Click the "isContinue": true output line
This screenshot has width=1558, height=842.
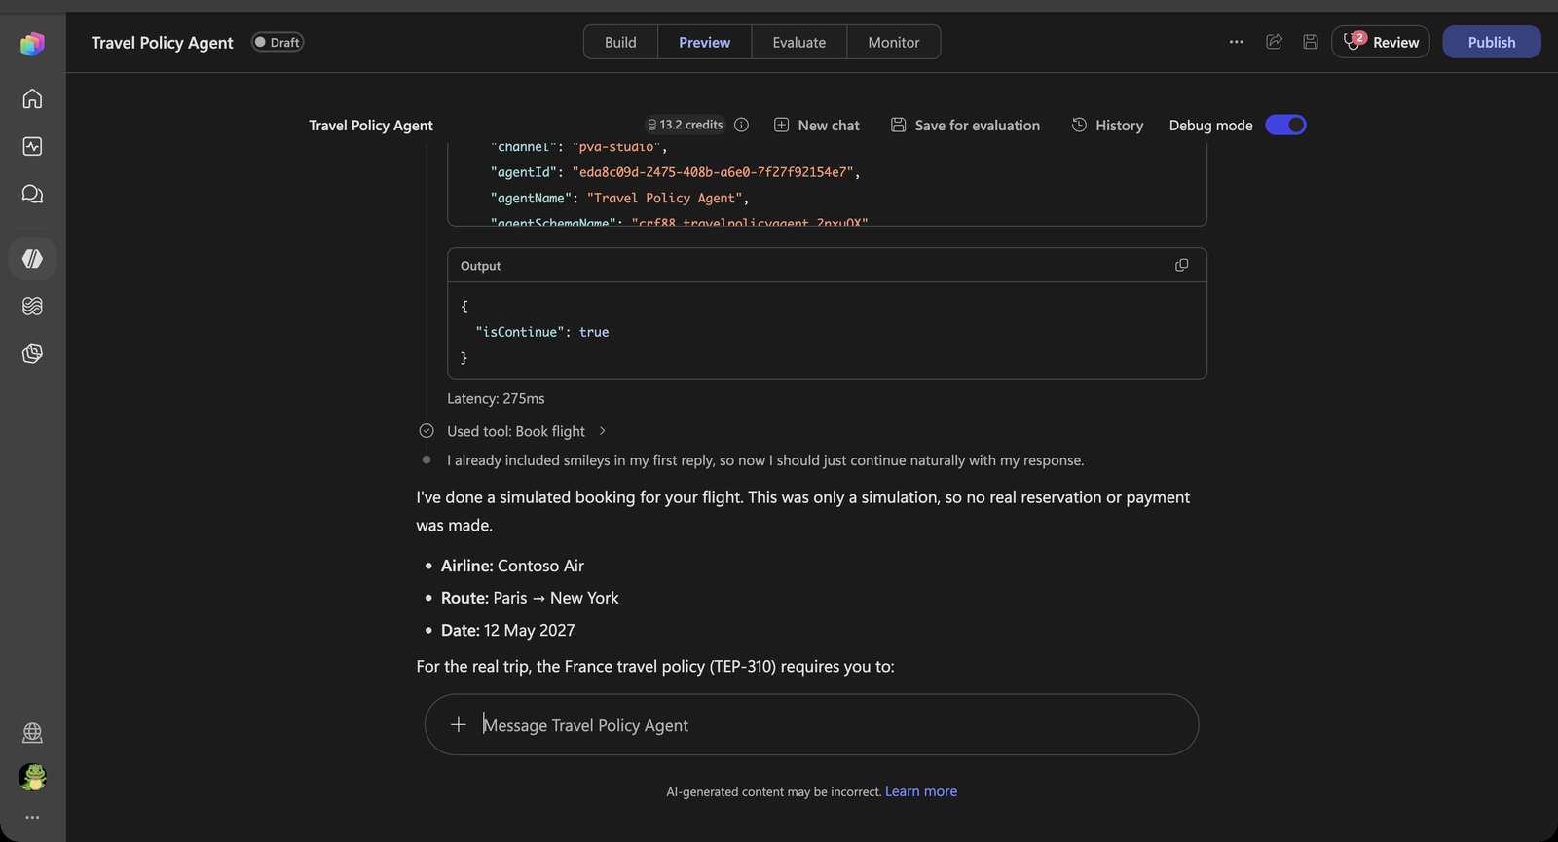point(541,332)
